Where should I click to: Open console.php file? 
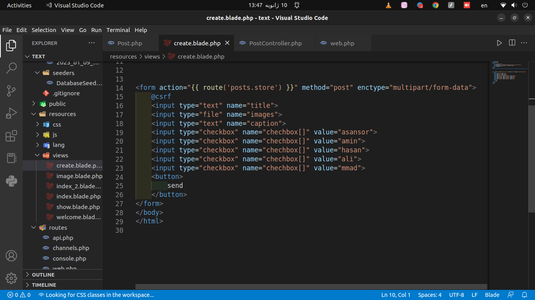coord(63,258)
